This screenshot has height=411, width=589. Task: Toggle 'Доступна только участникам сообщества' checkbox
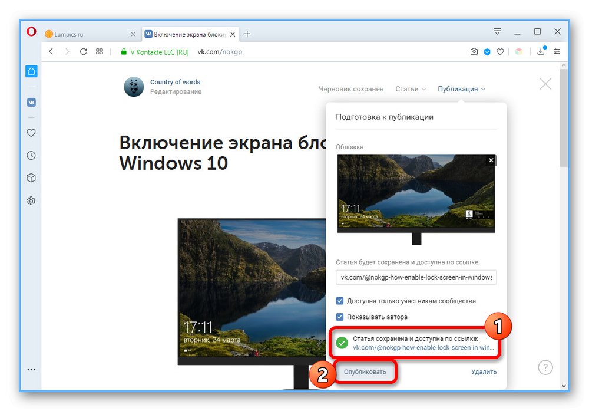pos(340,301)
